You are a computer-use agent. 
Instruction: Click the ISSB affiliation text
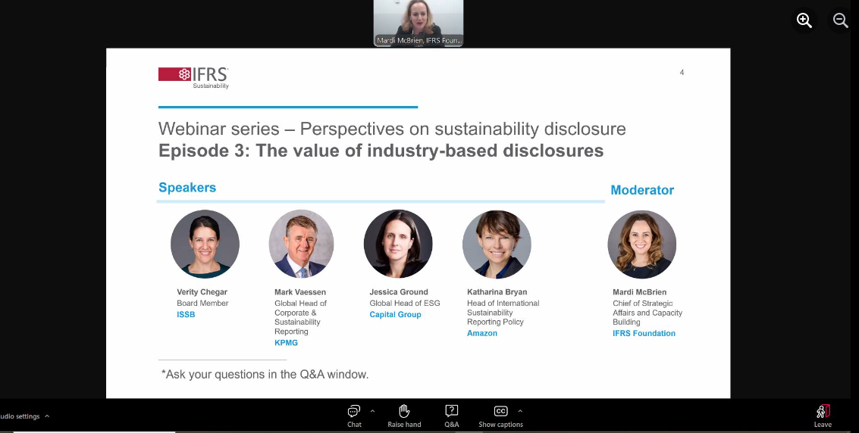[186, 314]
